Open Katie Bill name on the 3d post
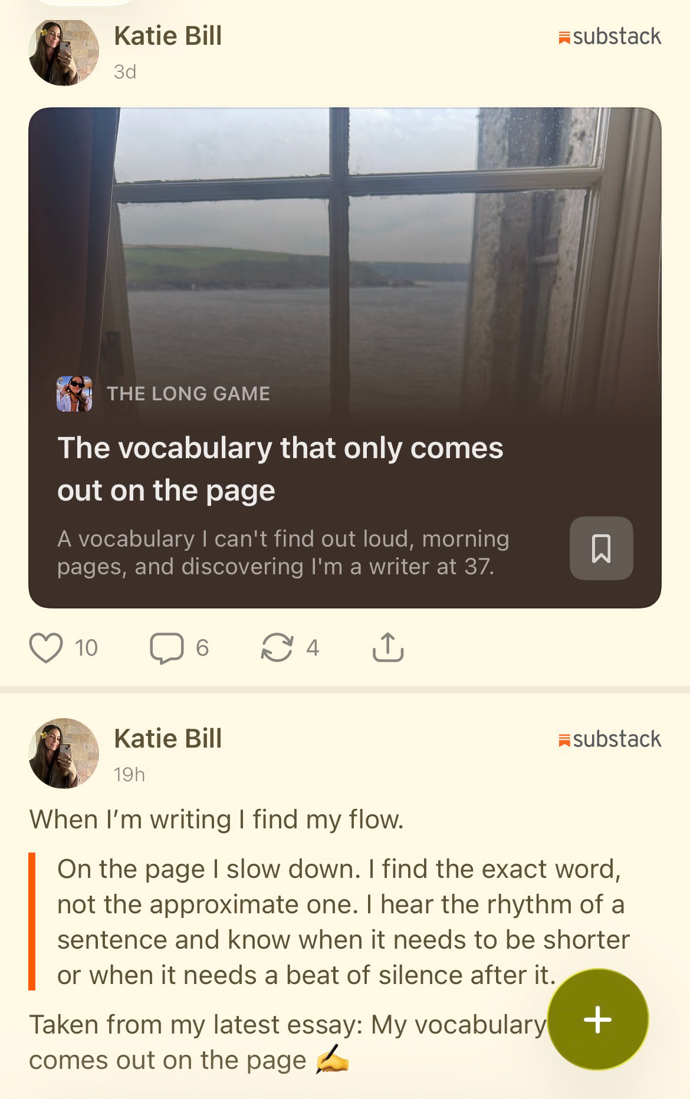Screen dimensions: 690x1099 pyautogui.click(x=168, y=36)
